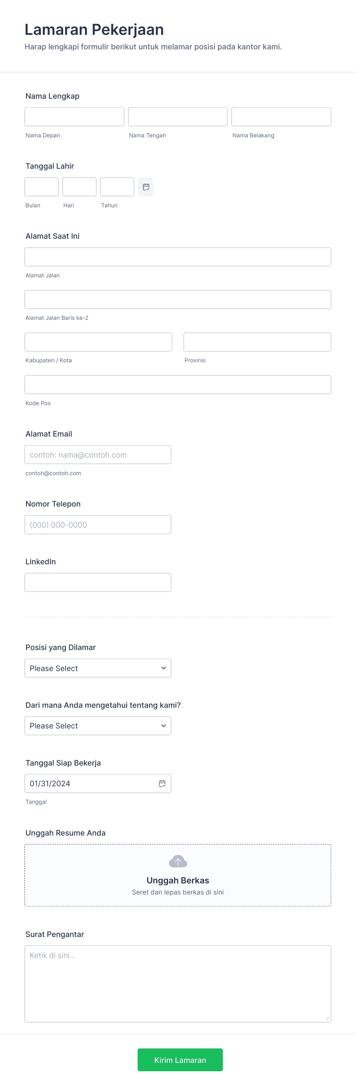Select the Nama Depan input field
This screenshot has width=356, height=1090.
click(74, 117)
